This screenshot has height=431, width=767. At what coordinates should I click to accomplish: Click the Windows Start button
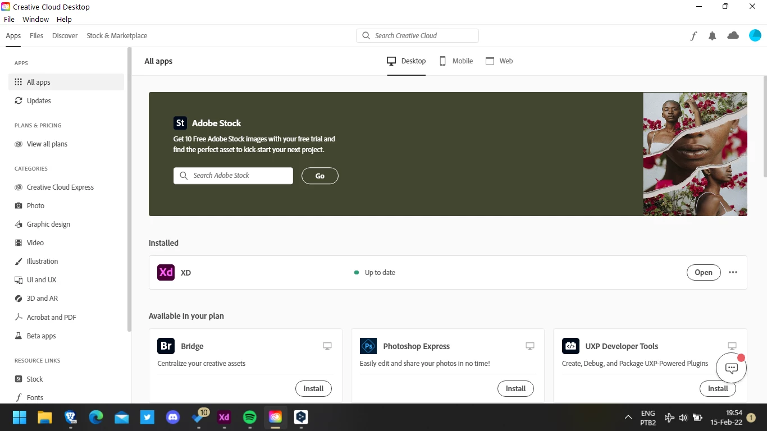tap(20, 417)
